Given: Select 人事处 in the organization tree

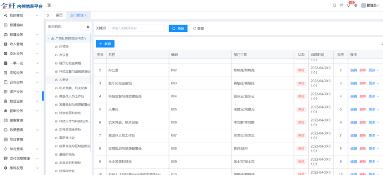Looking at the screenshot, I should click(x=64, y=80).
